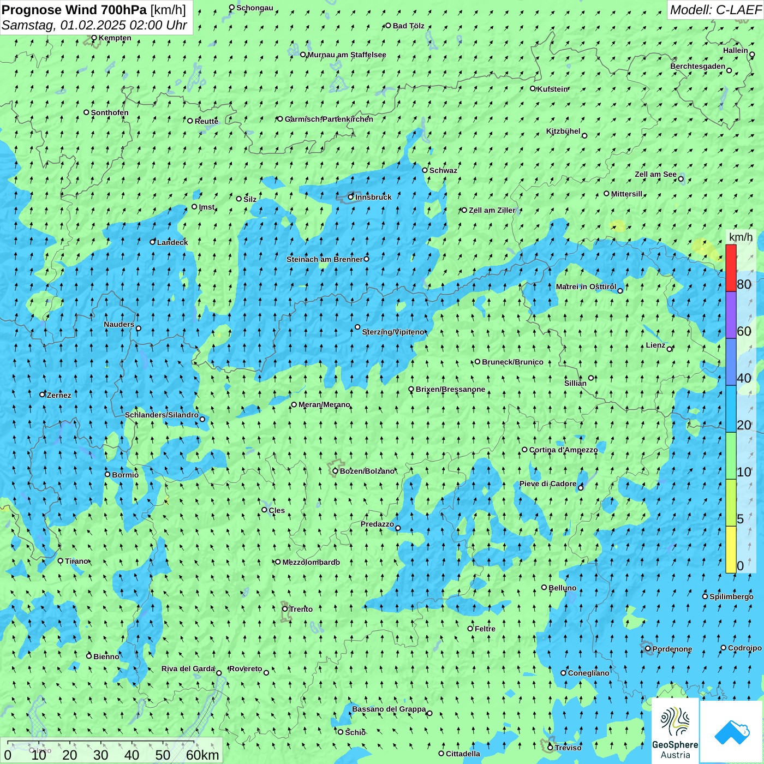Click the Pieve di Cadore label

[x=548, y=484]
